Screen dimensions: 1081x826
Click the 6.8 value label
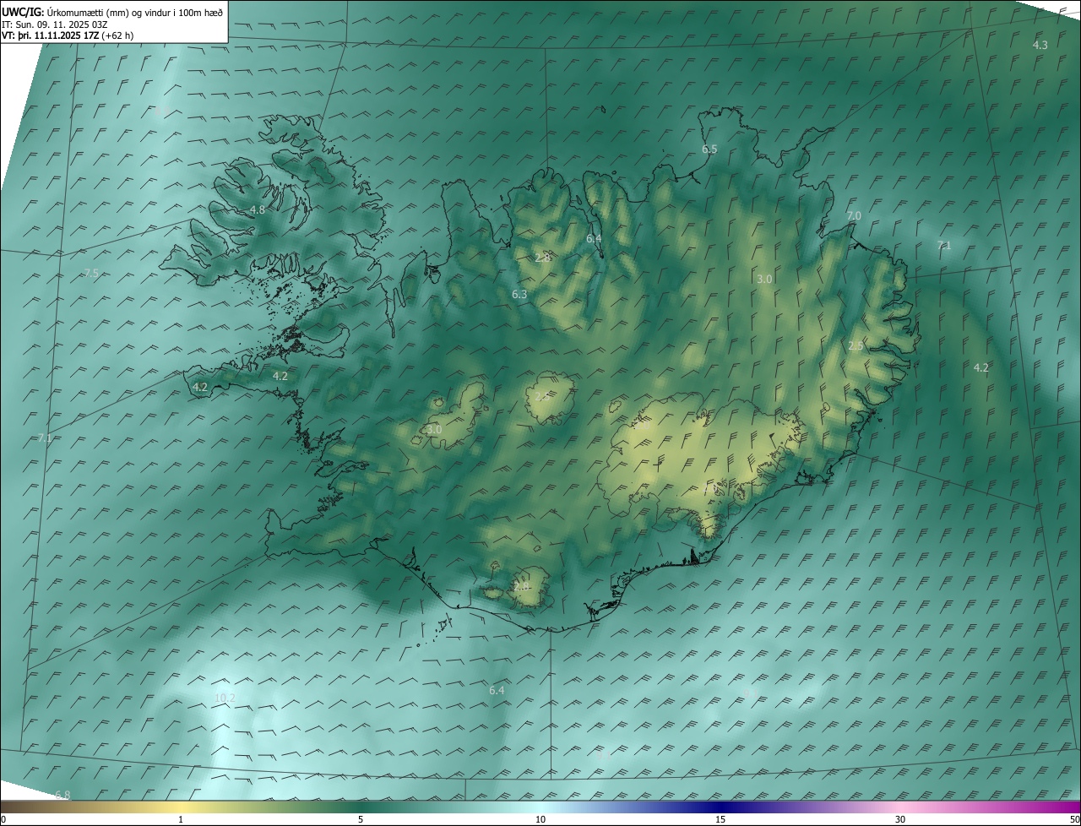(x=62, y=796)
